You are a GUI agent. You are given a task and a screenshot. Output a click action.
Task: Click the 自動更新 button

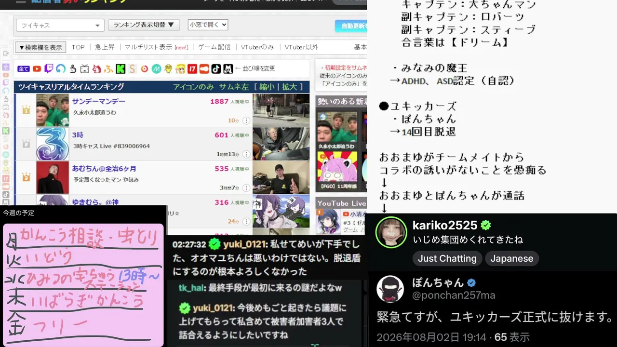pyautogui.click(x=351, y=26)
